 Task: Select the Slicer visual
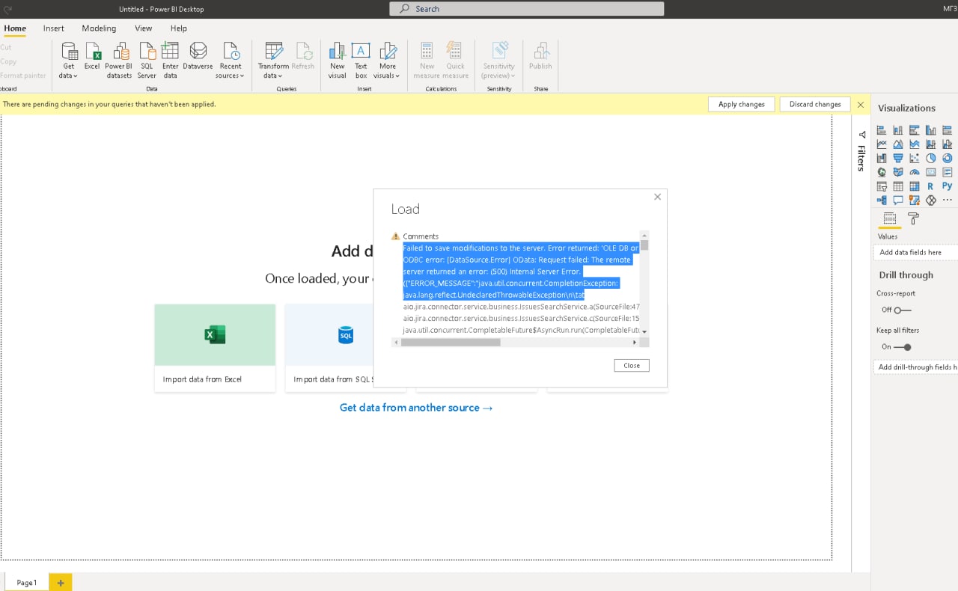pos(882,186)
